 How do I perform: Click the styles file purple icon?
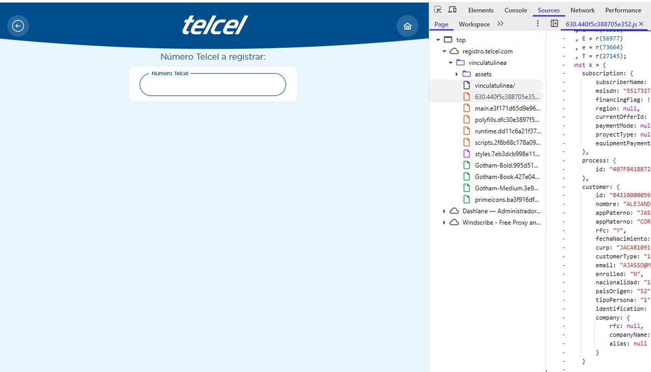(467, 154)
